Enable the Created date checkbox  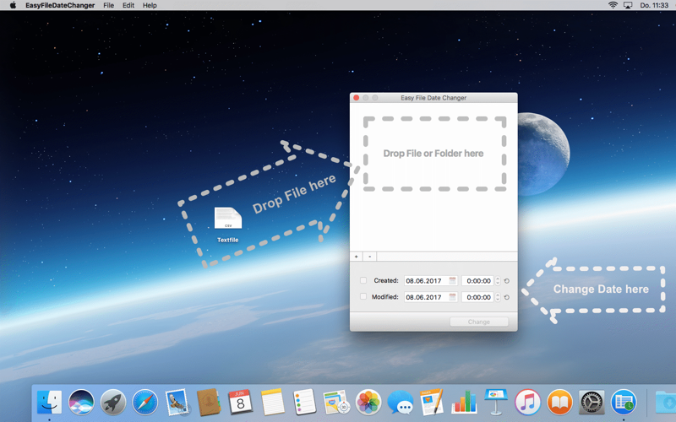pos(363,280)
